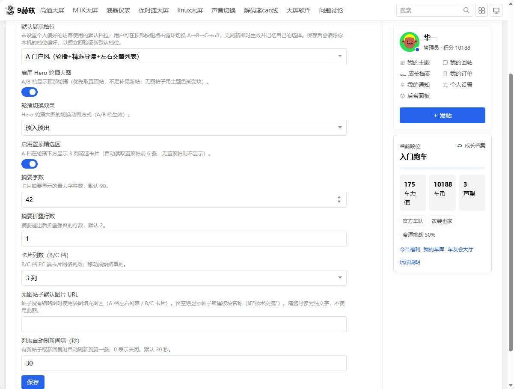514x389 pixels.
Task: Click the + 发帖 button
Action: [443, 115]
